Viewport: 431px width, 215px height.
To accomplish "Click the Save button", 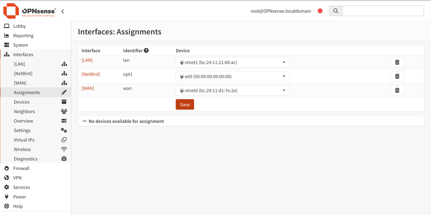I will click(x=185, y=104).
